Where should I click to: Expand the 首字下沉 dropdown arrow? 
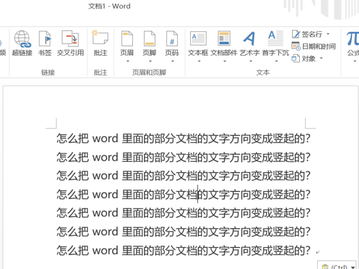pyautogui.click(x=276, y=62)
